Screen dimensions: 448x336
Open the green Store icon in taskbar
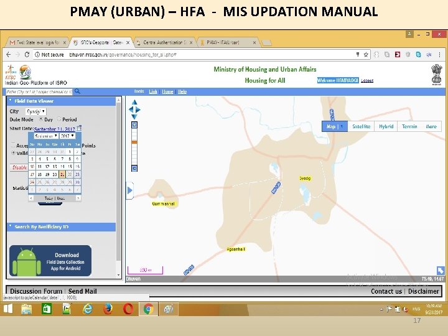(x=47, y=309)
